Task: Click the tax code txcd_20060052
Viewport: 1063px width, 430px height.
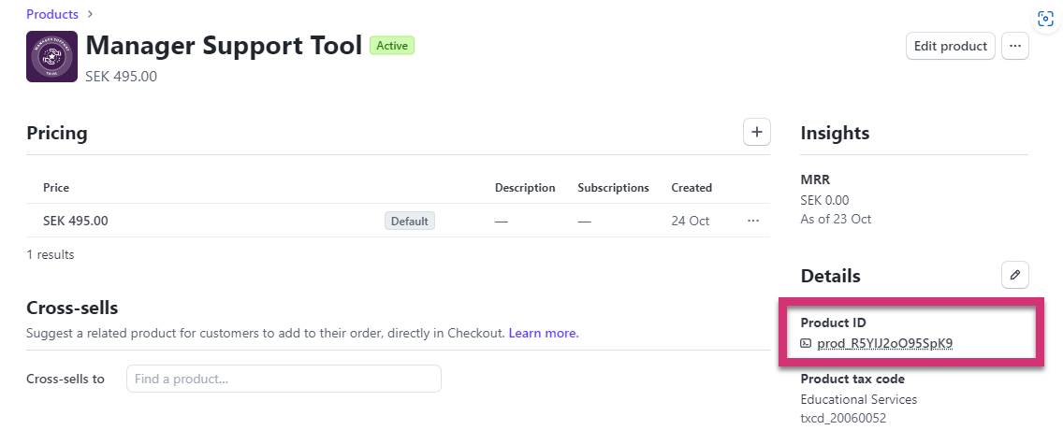Action: [843, 418]
